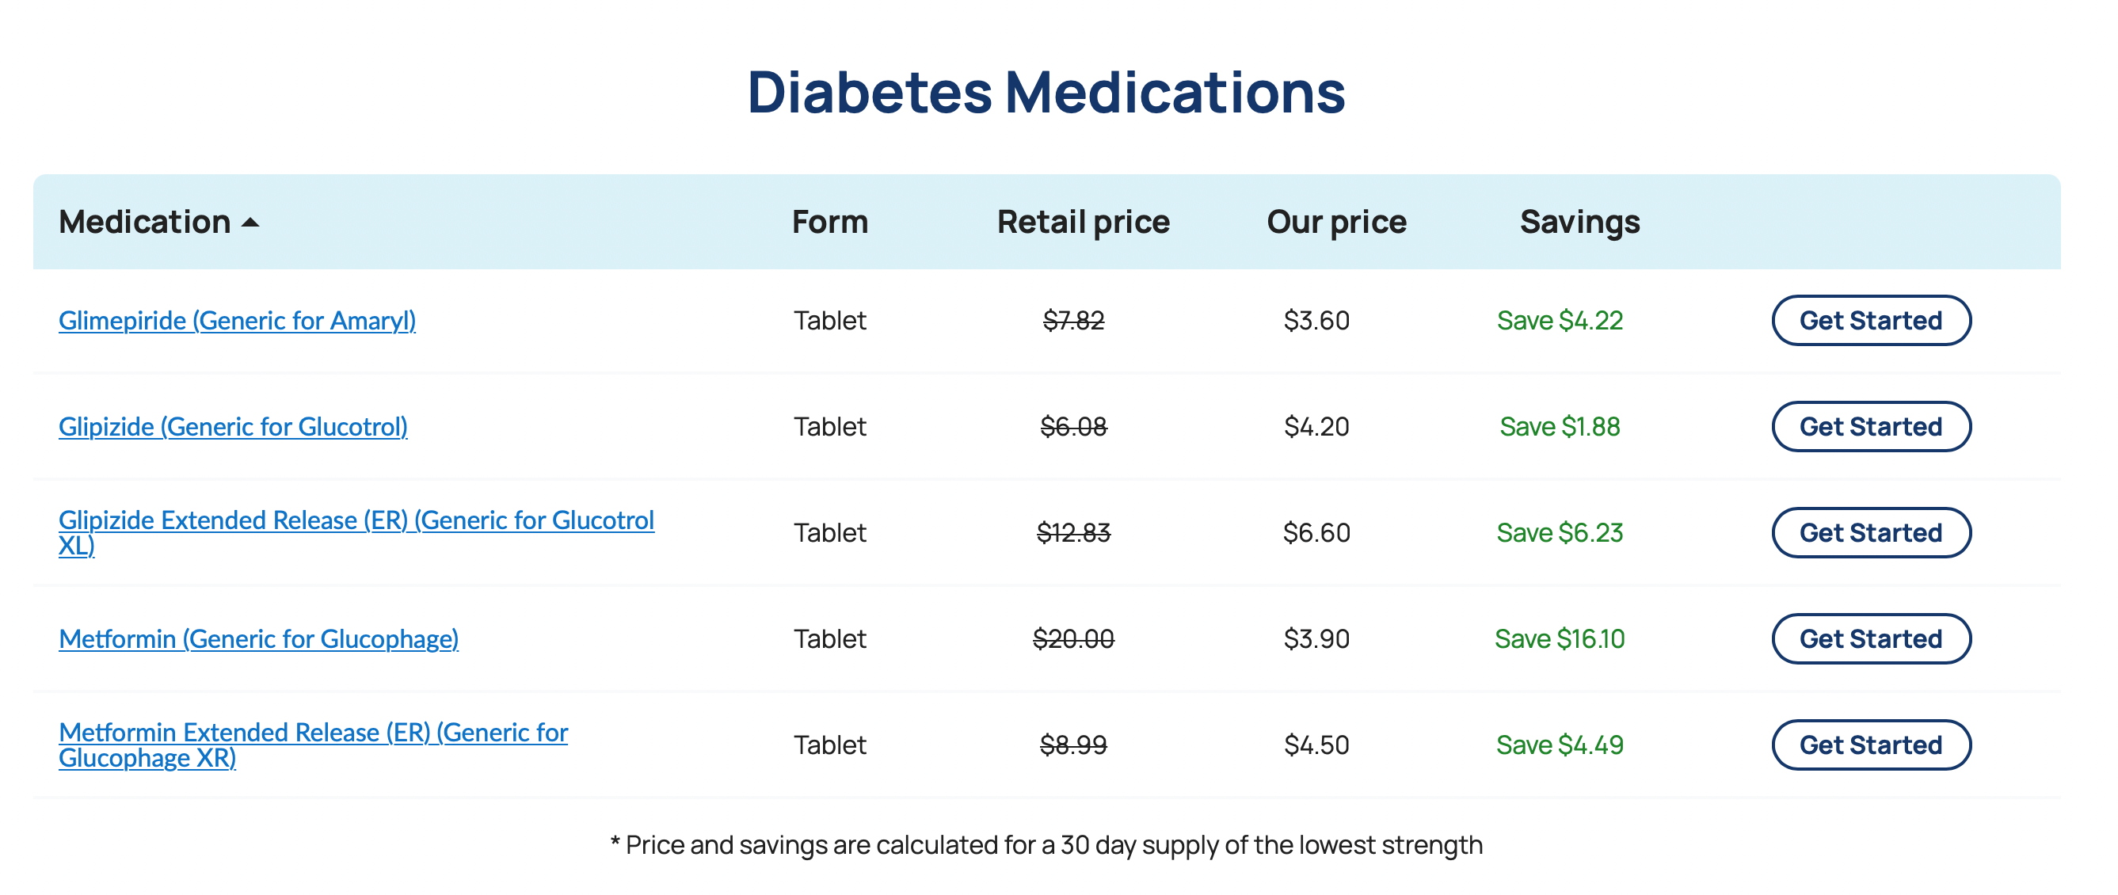This screenshot has height=895, width=2118.
Task: Open the Glipizide (Generic for Glucotrol) link
Action: pyautogui.click(x=233, y=427)
